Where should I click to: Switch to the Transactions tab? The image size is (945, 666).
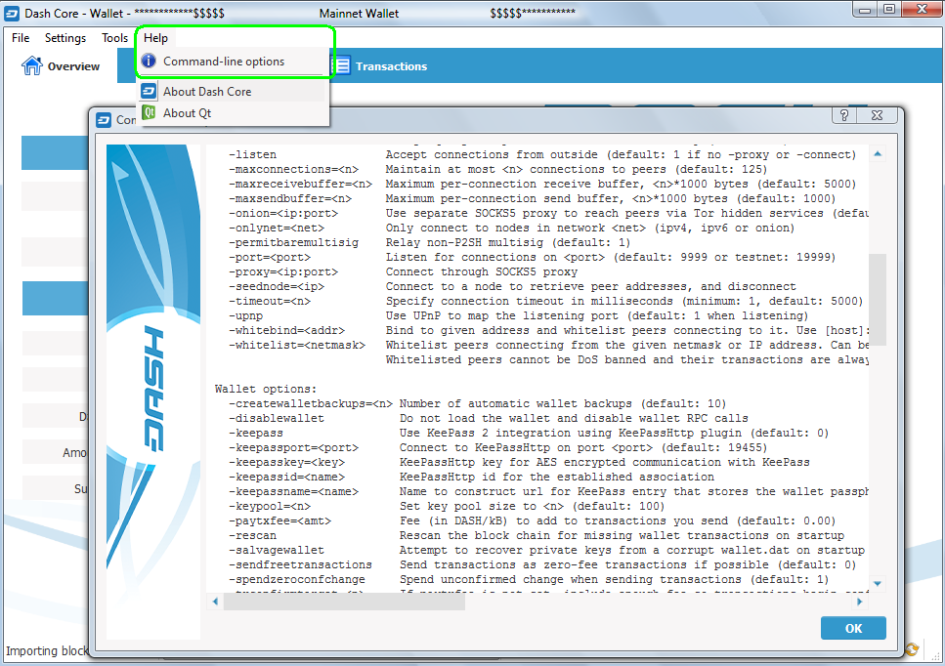(380, 66)
